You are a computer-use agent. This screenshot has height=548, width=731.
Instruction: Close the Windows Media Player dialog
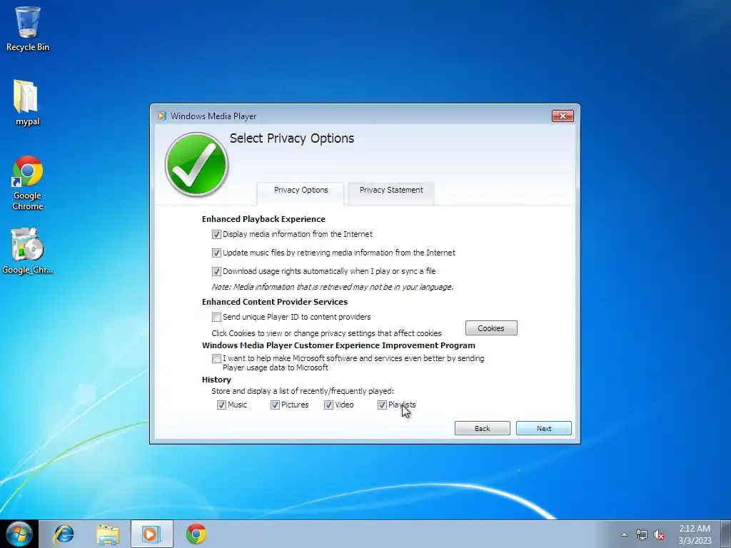[x=563, y=116]
